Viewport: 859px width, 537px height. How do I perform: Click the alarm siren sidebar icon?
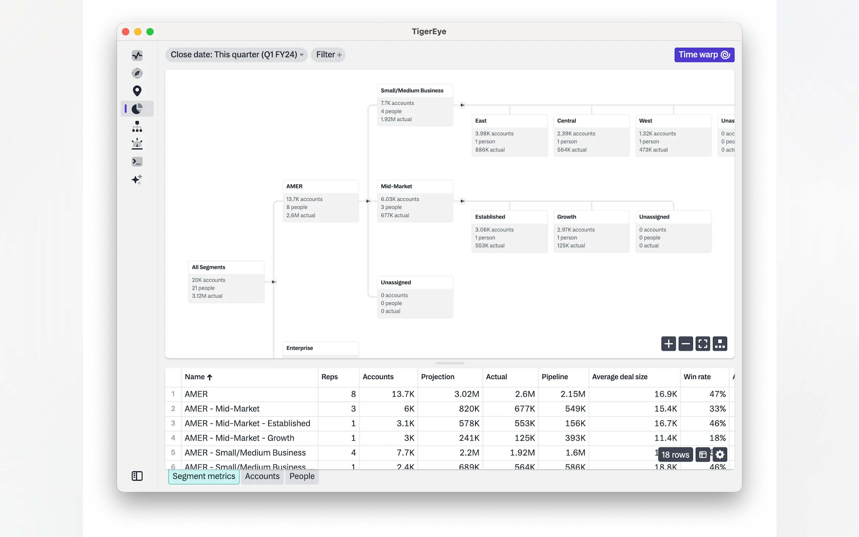[x=137, y=144]
